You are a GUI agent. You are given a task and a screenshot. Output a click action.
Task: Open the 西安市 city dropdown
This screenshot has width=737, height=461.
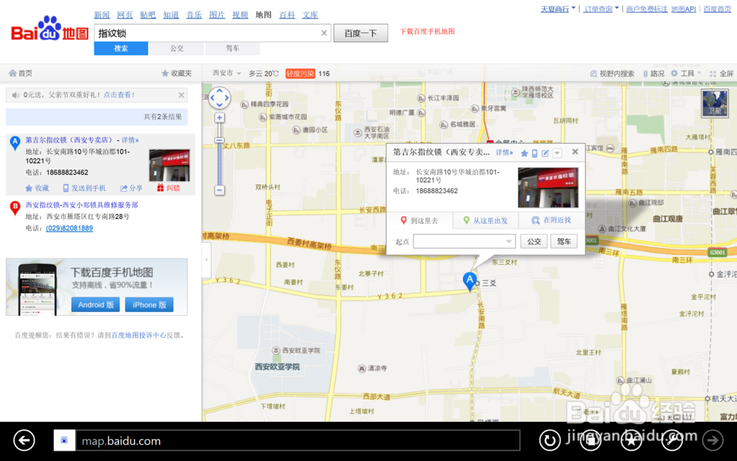coord(226,73)
